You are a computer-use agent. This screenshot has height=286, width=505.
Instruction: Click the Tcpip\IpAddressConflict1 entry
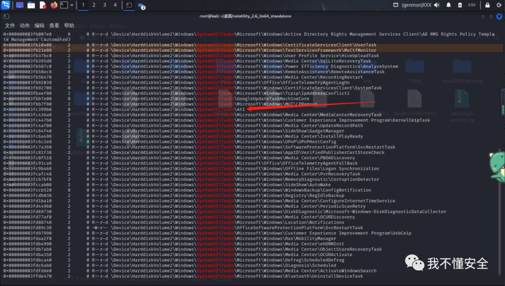coord(317,93)
